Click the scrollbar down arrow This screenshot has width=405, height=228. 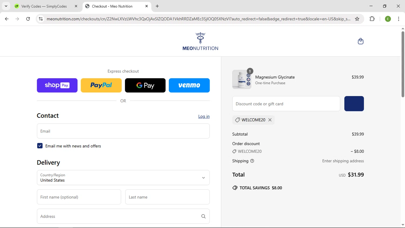click(x=403, y=225)
